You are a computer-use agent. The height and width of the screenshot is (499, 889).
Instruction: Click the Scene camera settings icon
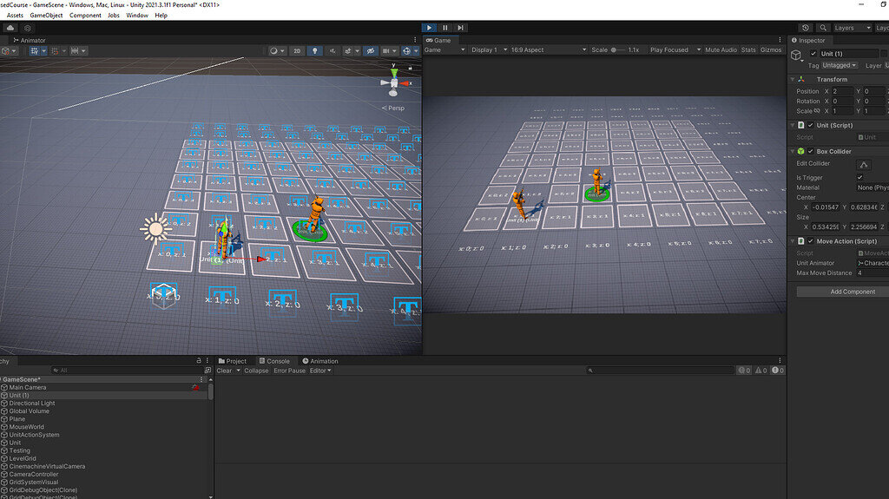pyautogui.click(x=386, y=51)
